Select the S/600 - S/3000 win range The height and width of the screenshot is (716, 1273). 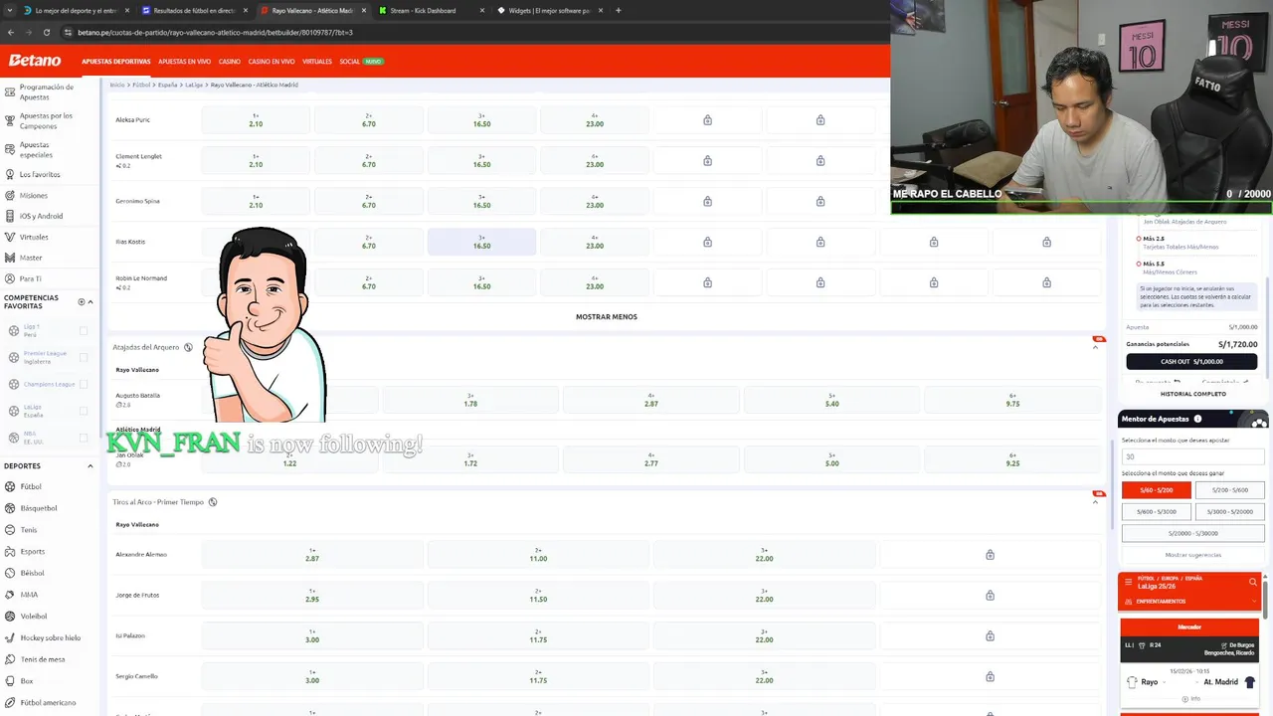click(x=1157, y=511)
